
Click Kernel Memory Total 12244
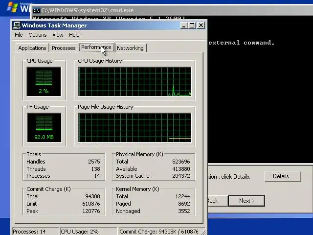point(182,196)
